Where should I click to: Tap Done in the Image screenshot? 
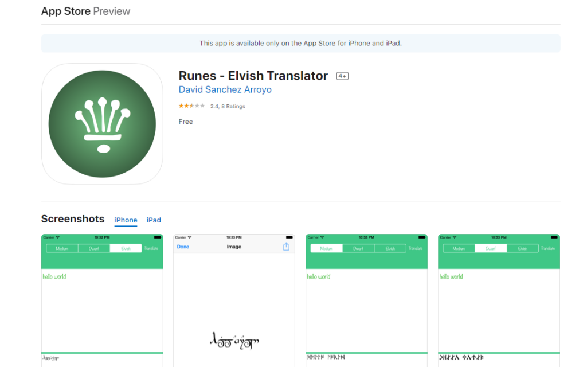coord(183,247)
